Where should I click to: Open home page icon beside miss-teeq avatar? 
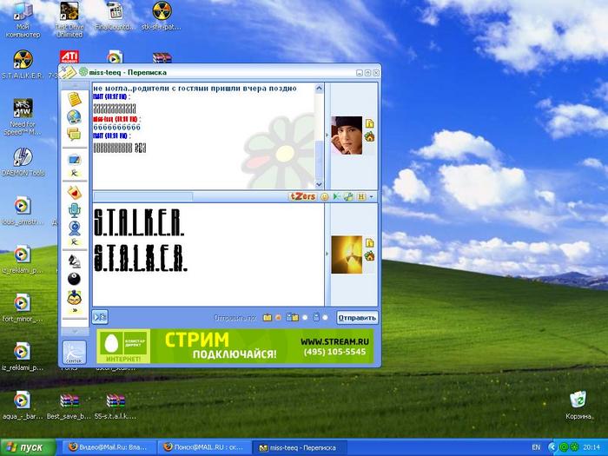point(369,136)
